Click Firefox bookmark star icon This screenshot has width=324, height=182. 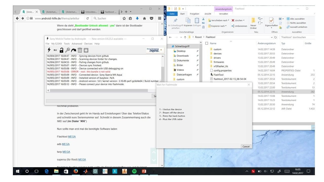[124, 18]
